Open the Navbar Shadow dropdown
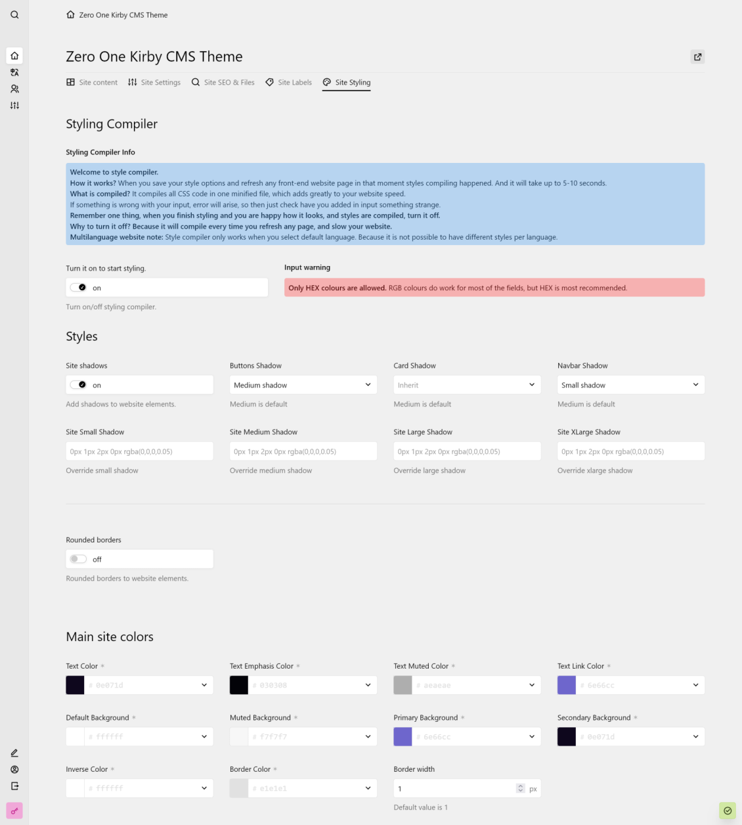Viewport: 742px width, 825px height. tap(630, 384)
